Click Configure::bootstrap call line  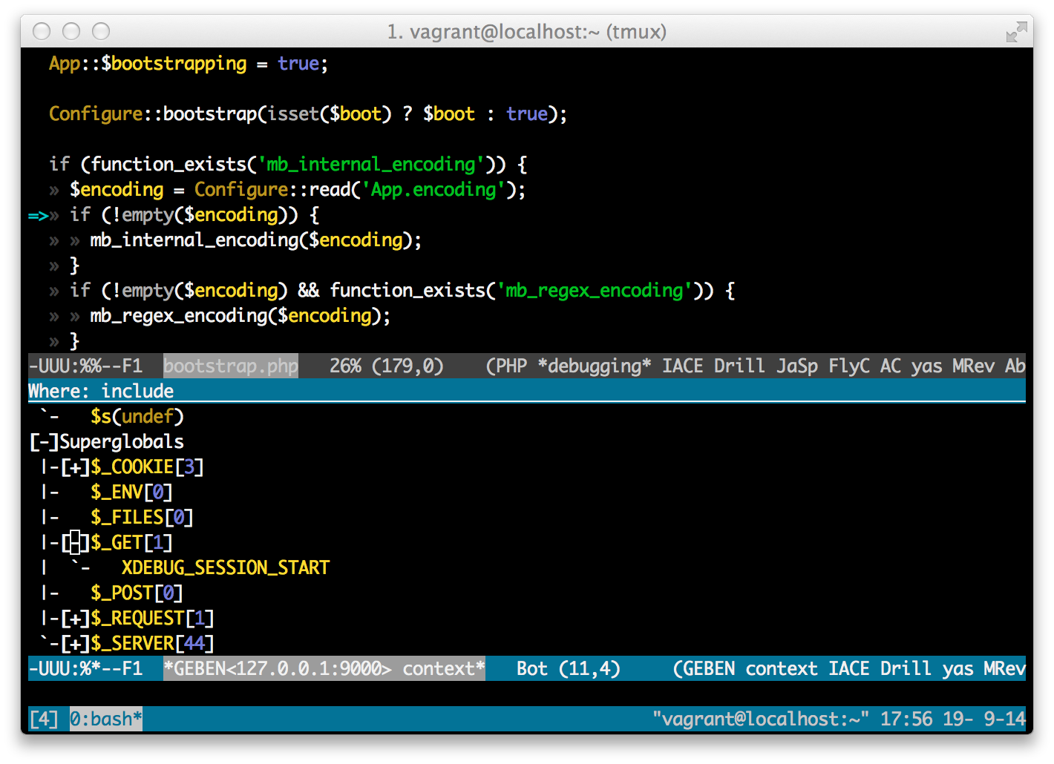point(308,114)
